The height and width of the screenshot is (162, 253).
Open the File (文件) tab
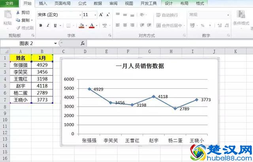(x=9, y=4)
